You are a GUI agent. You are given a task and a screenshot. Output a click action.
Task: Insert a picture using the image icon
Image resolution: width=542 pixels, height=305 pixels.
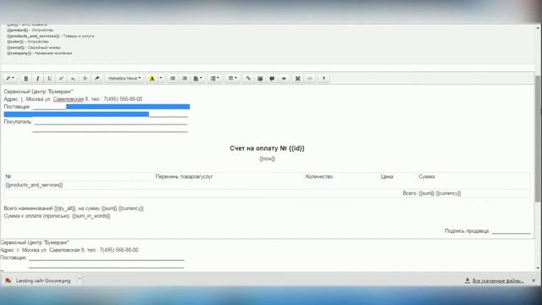(260, 79)
